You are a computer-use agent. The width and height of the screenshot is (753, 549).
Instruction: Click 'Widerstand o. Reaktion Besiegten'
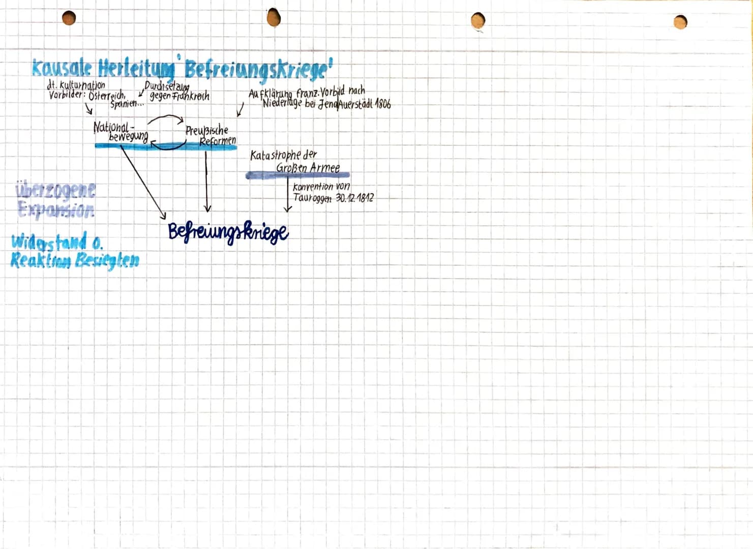click(x=75, y=251)
